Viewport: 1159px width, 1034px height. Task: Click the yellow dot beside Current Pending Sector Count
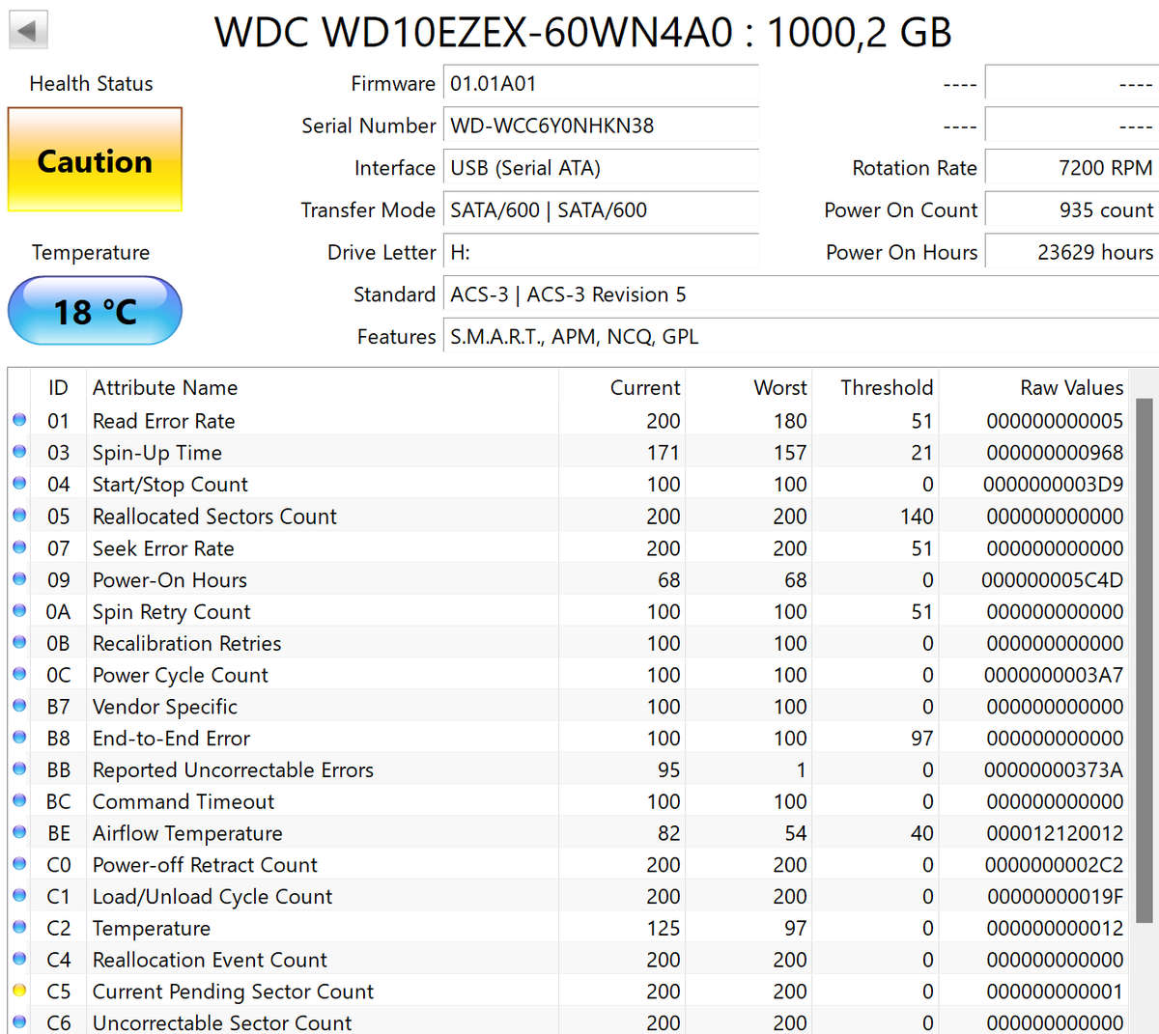pyautogui.click(x=20, y=992)
